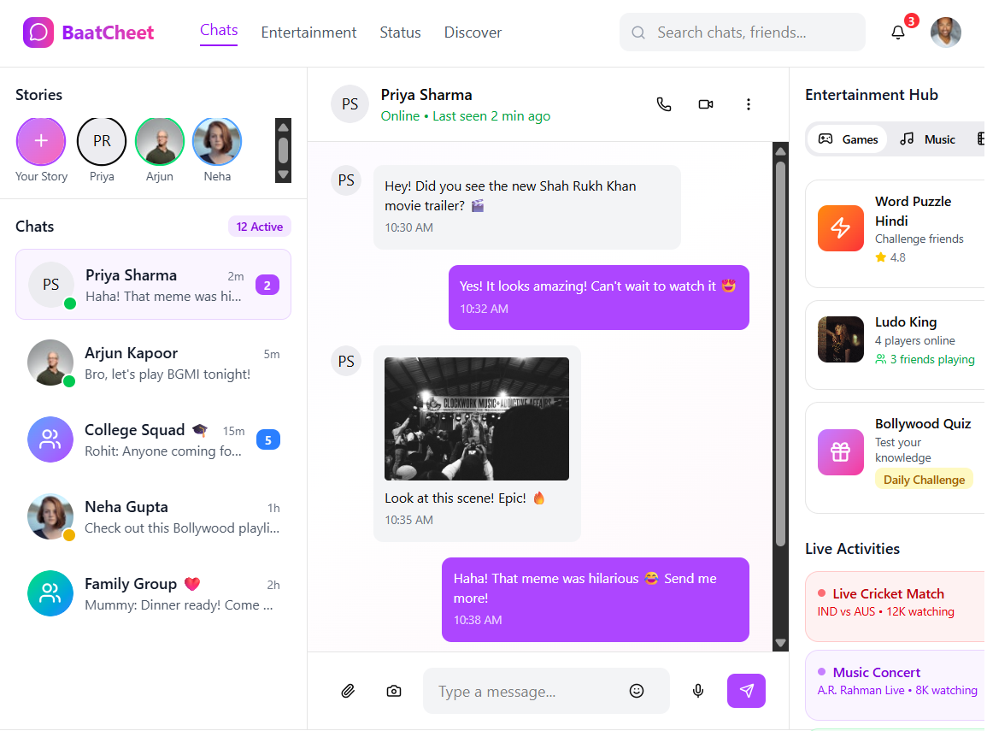Image resolution: width=987 pixels, height=731 pixels.
Task: Open the Status tab
Action: 400,32
